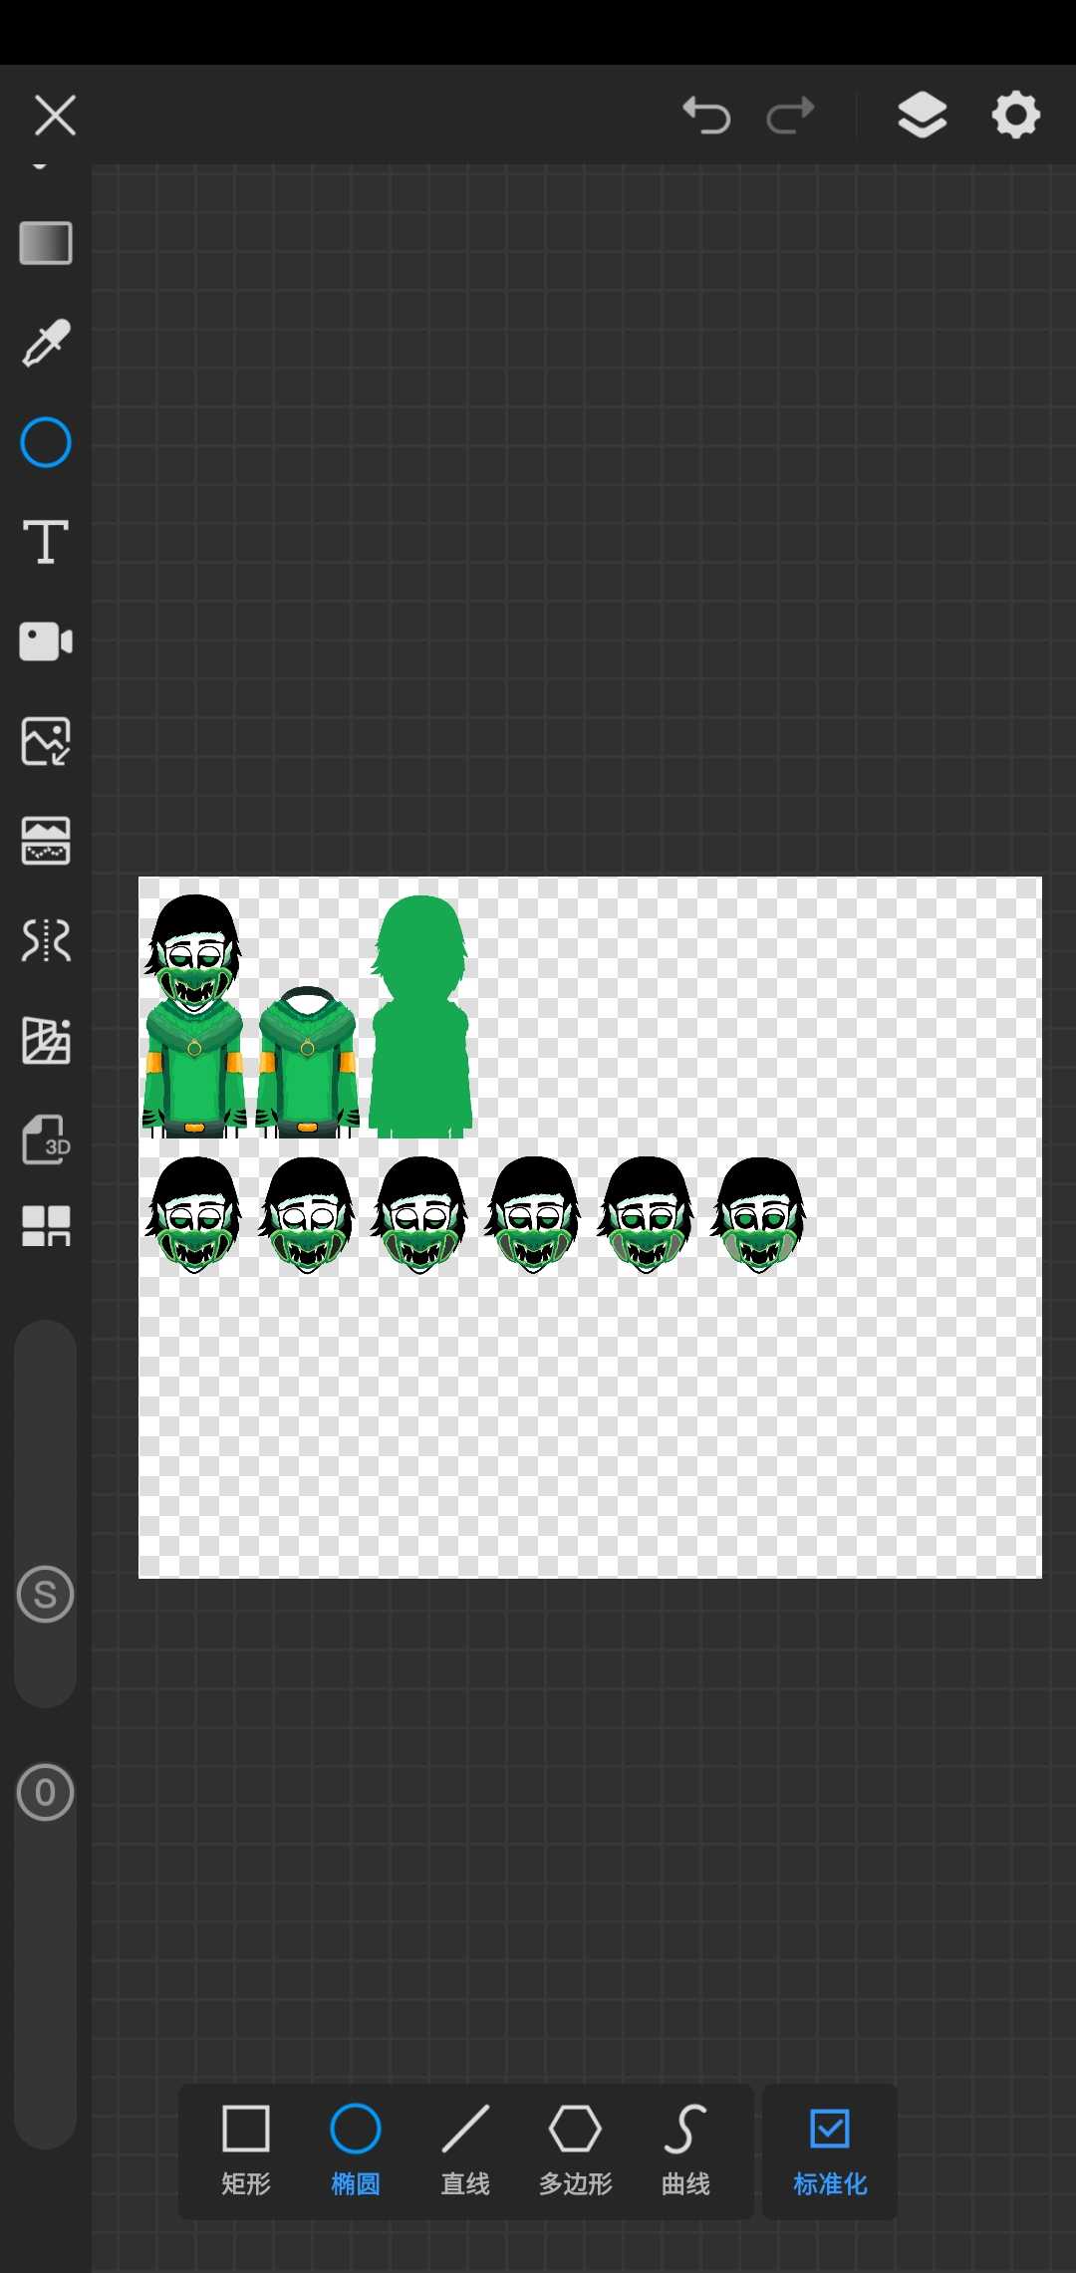Choose the 曲线 curve shape

[x=685, y=2151]
